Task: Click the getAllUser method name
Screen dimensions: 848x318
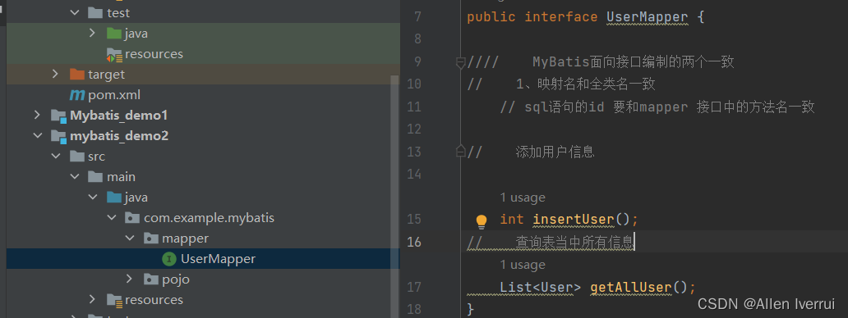Action: pyautogui.click(x=631, y=287)
